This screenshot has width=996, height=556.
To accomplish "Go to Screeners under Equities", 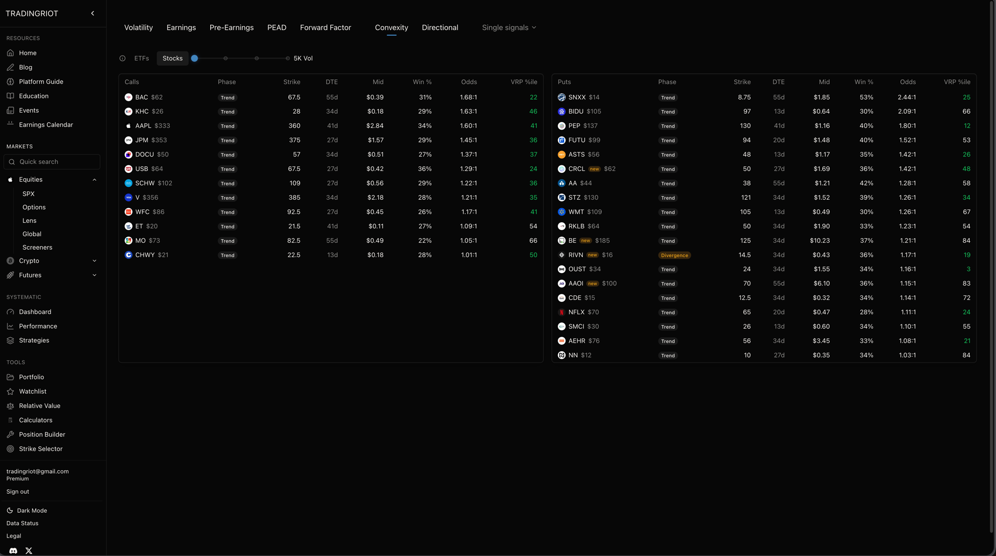I will (x=37, y=248).
